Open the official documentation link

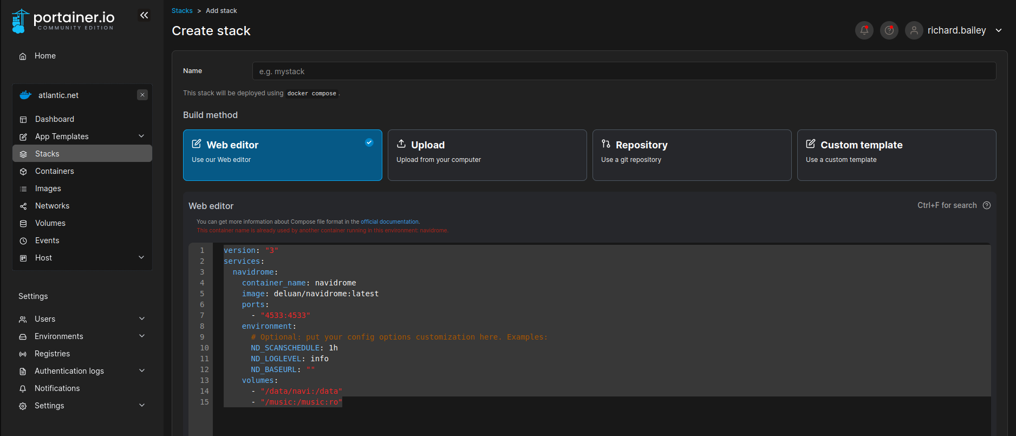pos(389,222)
